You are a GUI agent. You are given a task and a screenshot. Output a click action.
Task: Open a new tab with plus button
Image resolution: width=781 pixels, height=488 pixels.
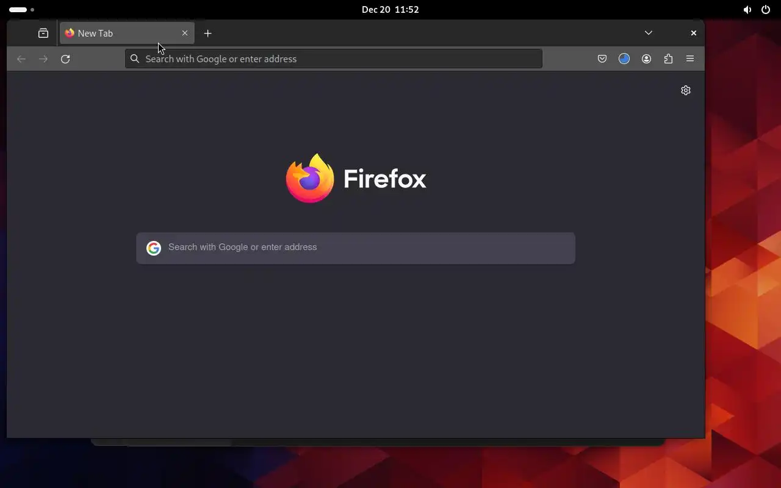click(x=207, y=33)
